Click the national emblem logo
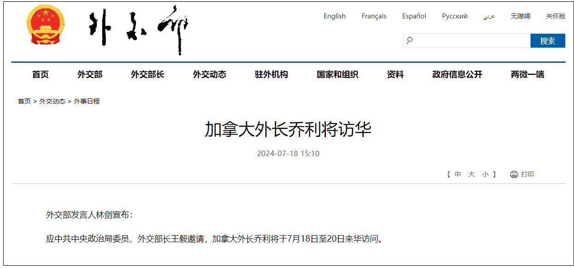The height and width of the screenshot is (268, 574). coord(46,25)
